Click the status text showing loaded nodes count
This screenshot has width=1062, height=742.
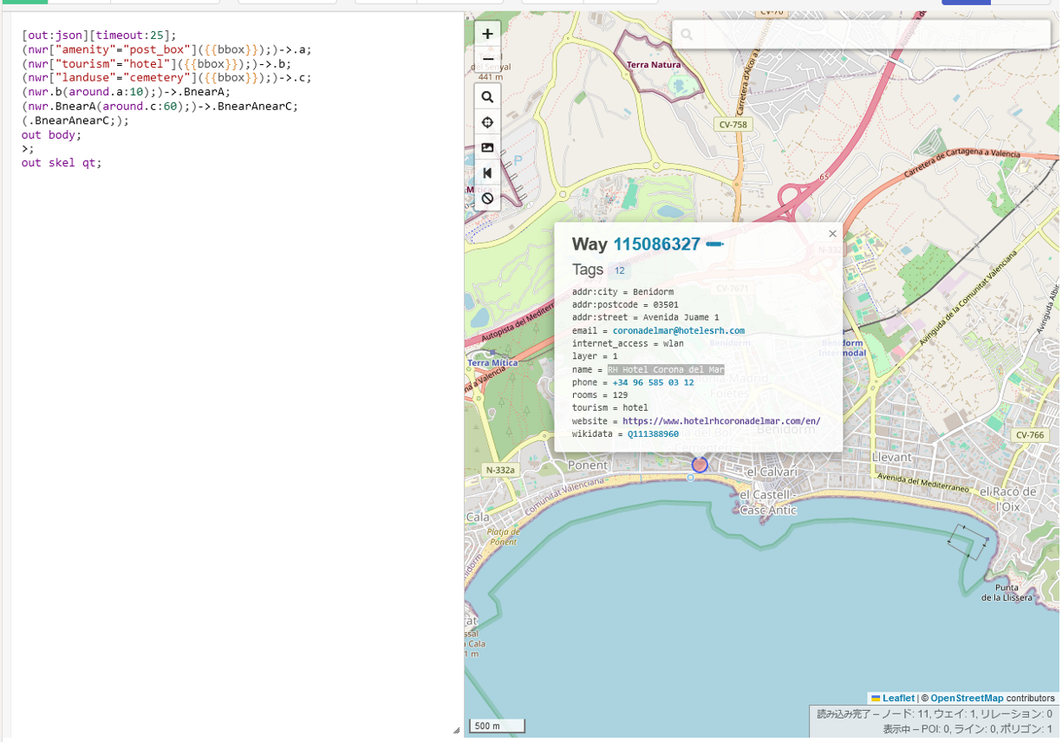[x=935, y=714]
